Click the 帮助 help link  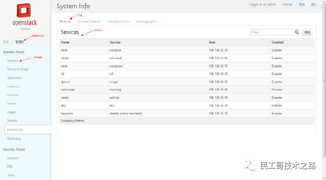pos(301,4)
